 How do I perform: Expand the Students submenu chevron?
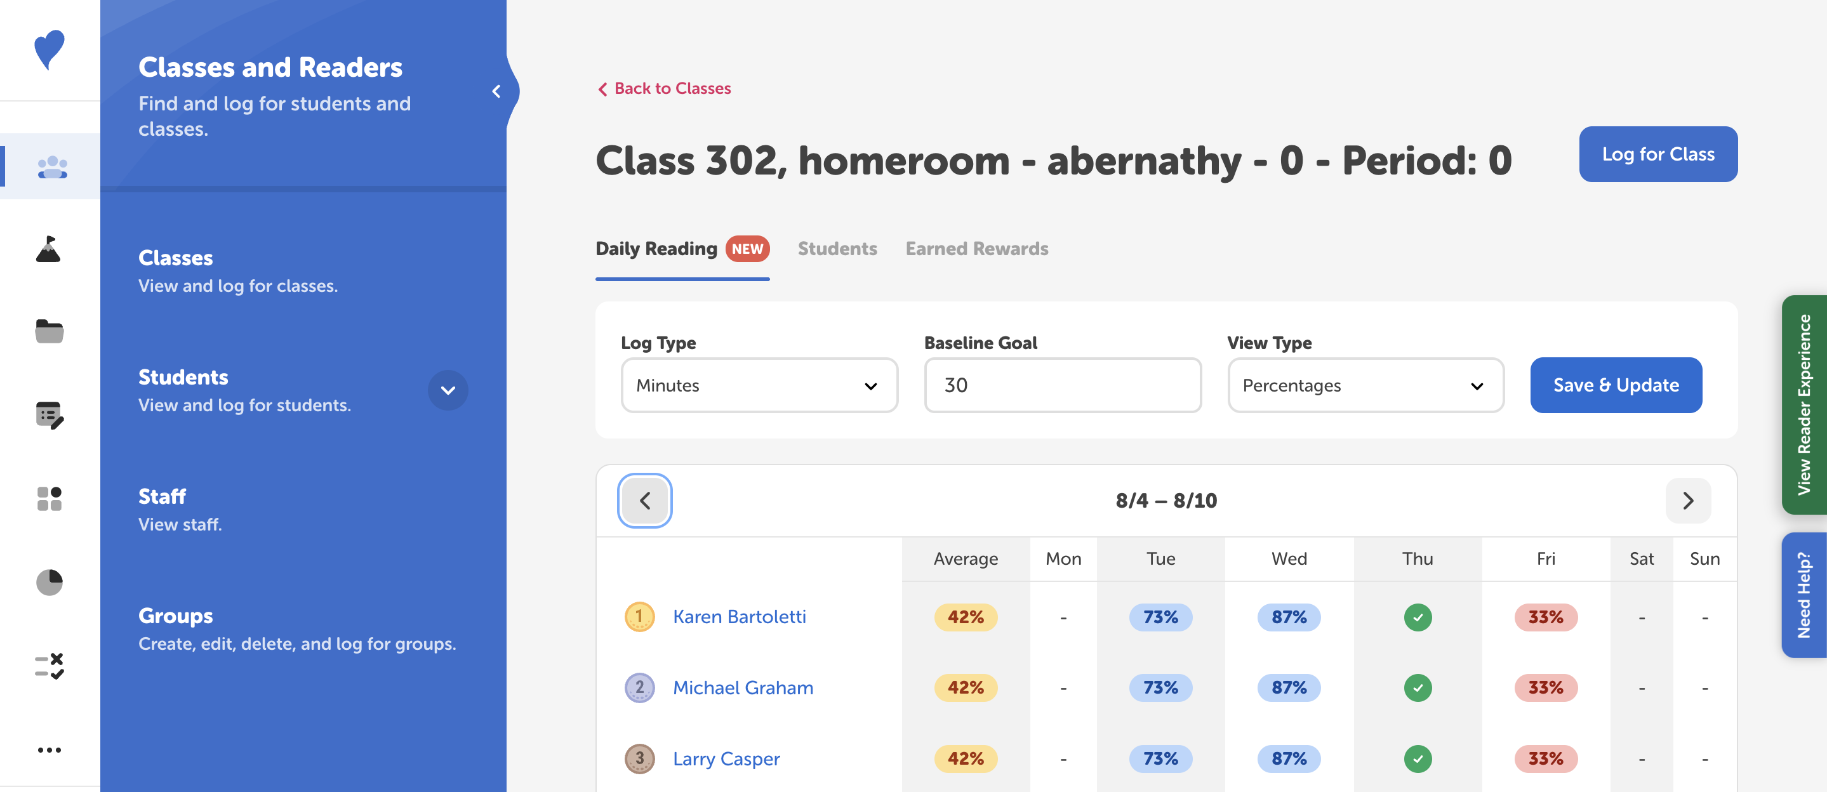coord(448,390)
